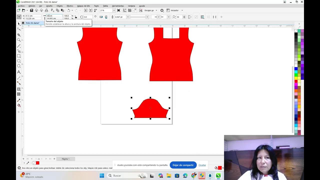
Task: Open the end arrowhead dropdown
Action: pyautogui.click(x=169, y=17)
